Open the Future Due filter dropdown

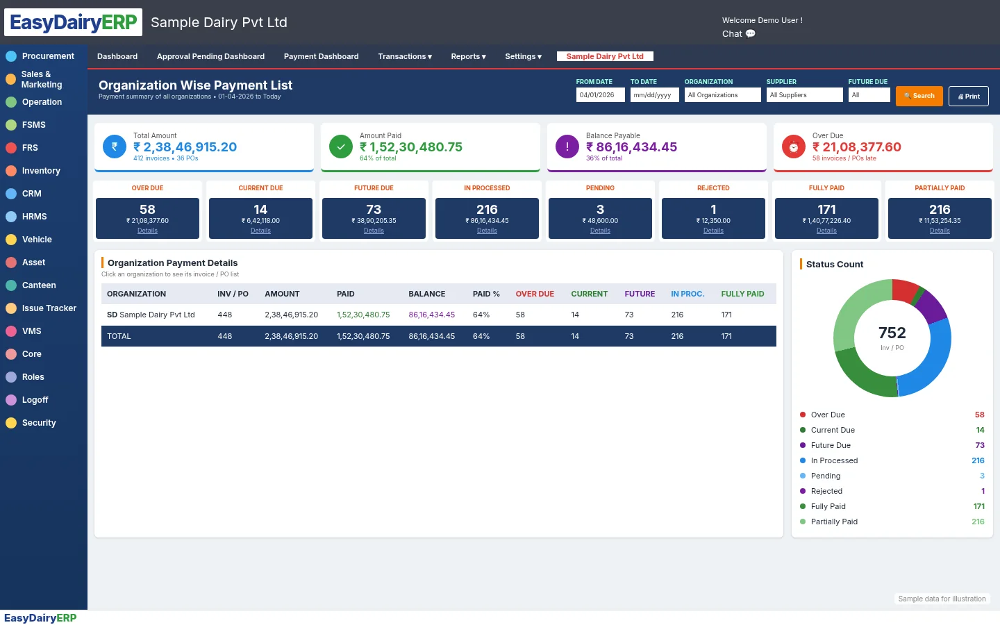coord(869,95)
